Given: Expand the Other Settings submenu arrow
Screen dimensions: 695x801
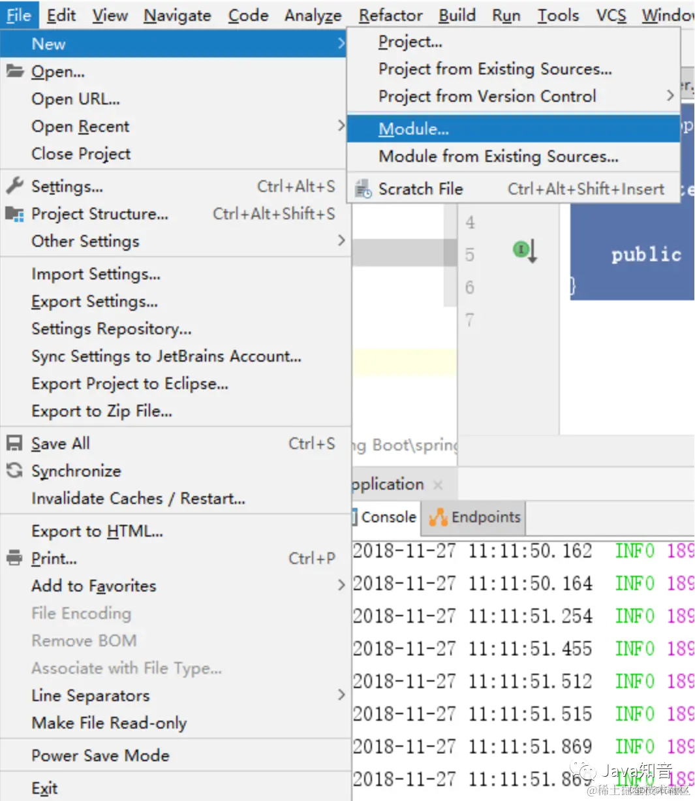Looking at the screenshot, I should click(341, 240).
